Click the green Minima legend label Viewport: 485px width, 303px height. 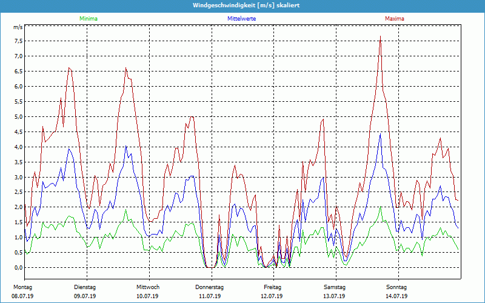pyautogui.click(x=89, y=19)
